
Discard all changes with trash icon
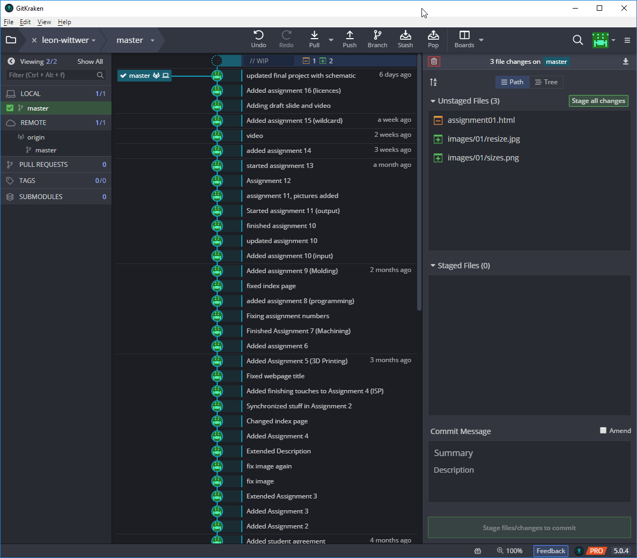point(434,61)
